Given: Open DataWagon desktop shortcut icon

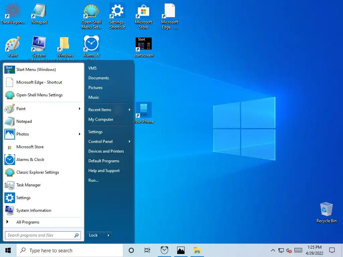Looking at the screenshot, I should point(13,14).
